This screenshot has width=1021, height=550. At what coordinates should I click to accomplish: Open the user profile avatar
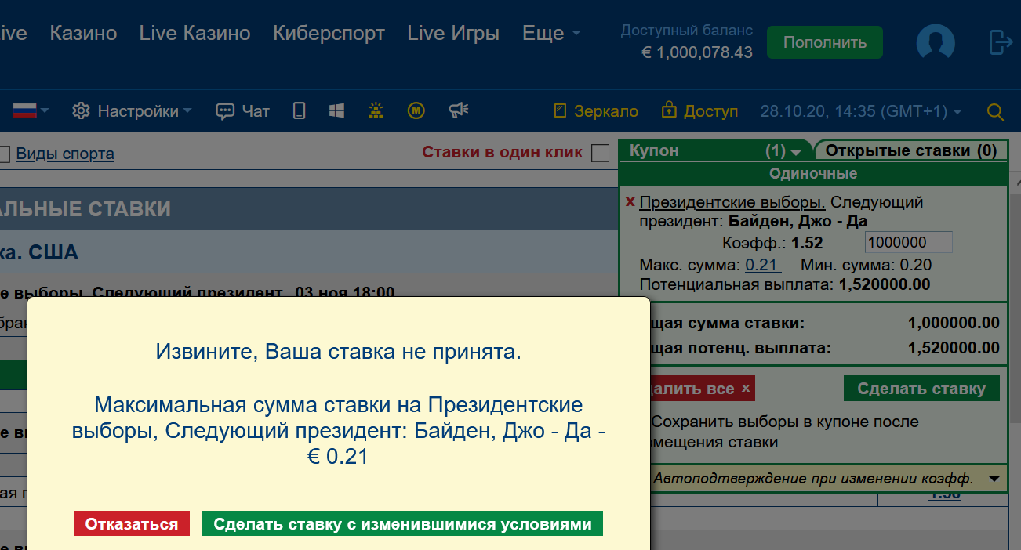click(x=936, y=42)
